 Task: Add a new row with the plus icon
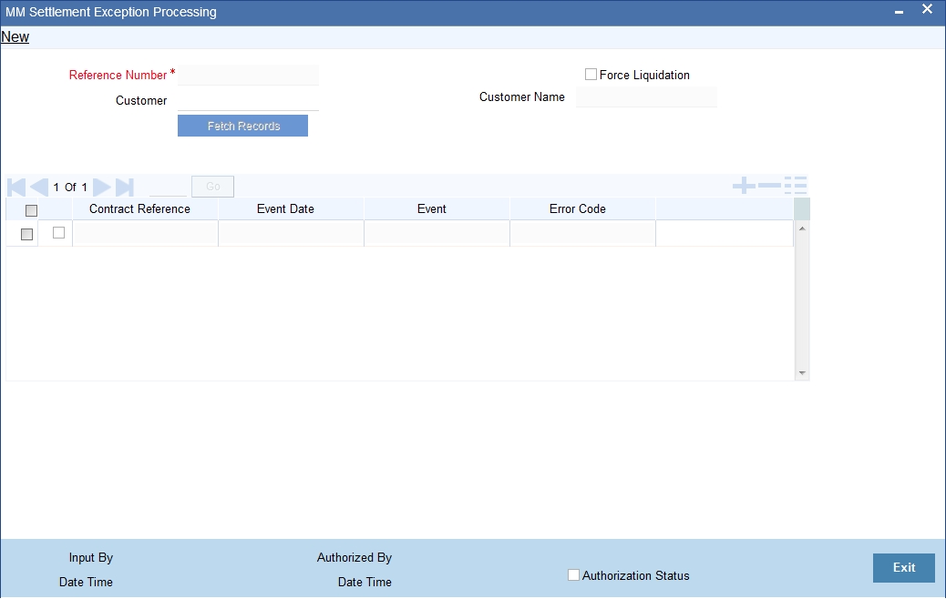pyautogui.click(x=744, y=186)
